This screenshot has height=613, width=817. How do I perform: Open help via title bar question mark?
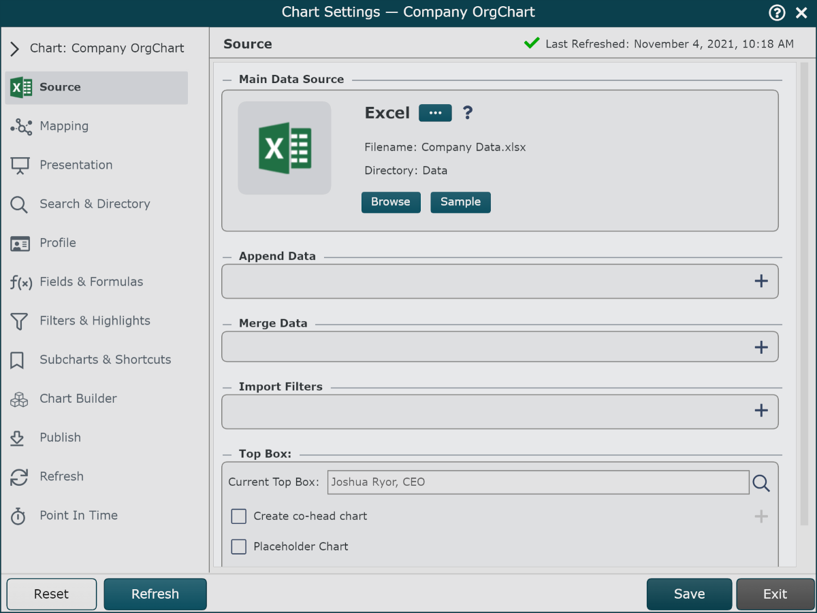coord(777,12)
